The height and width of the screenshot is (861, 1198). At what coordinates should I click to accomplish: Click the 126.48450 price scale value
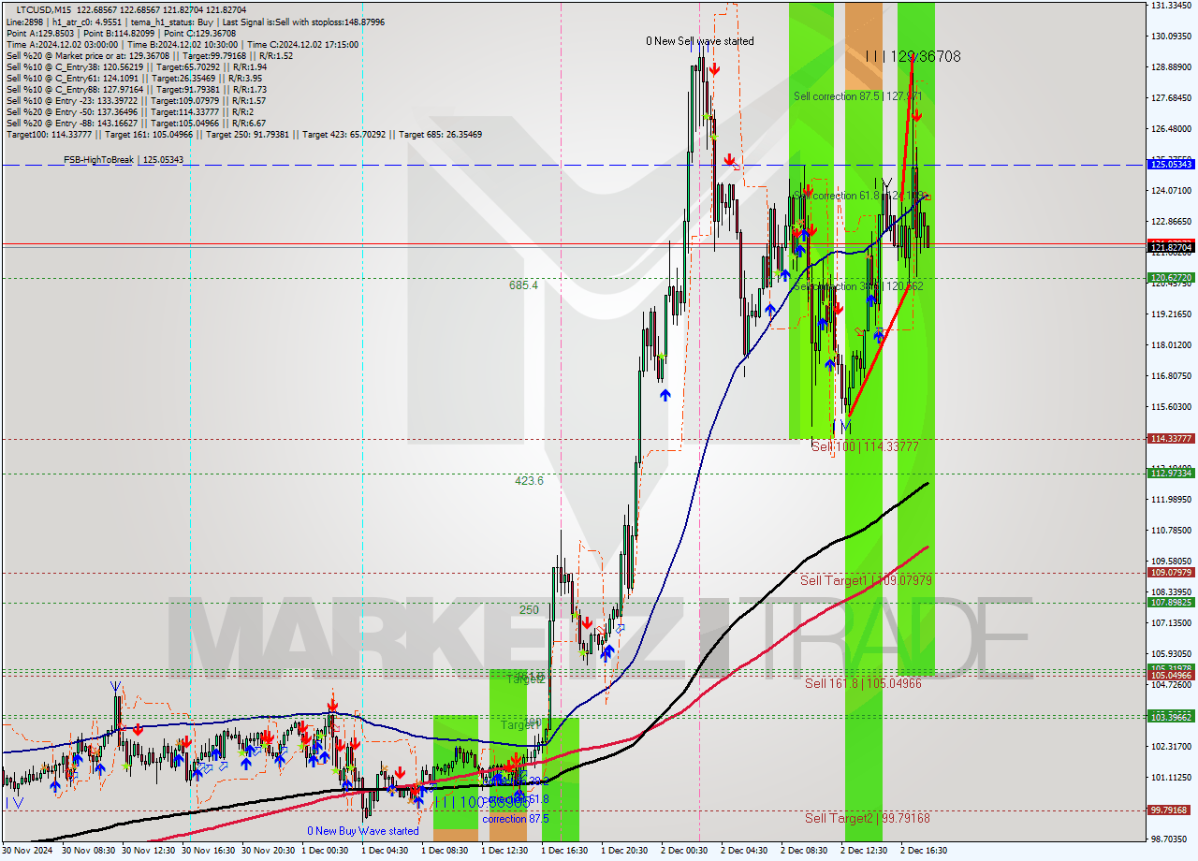tap(1171, 129)
